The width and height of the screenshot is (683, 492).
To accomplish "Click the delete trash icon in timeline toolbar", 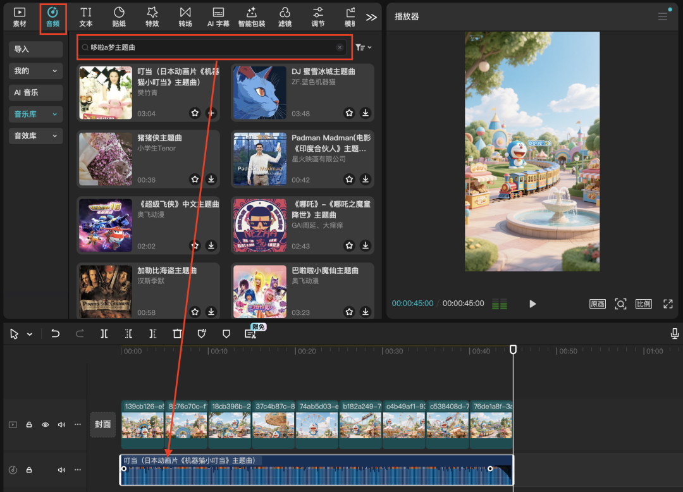I will pos(177,334).
